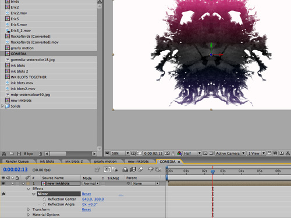Click the composition mini-flowchart icon in timeline

tap(97, 170)
